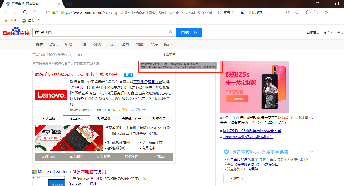Image resolution: width=344 pixels, height=186 pixels.
Task: Open the ThinkPad 官网 link
Action: (x=118, y=143)
